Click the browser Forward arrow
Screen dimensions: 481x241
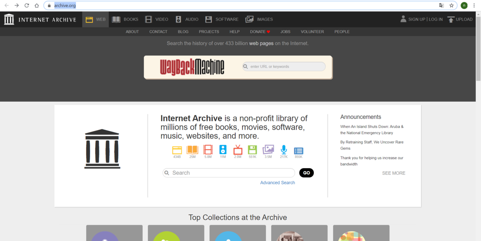[16, 6]
